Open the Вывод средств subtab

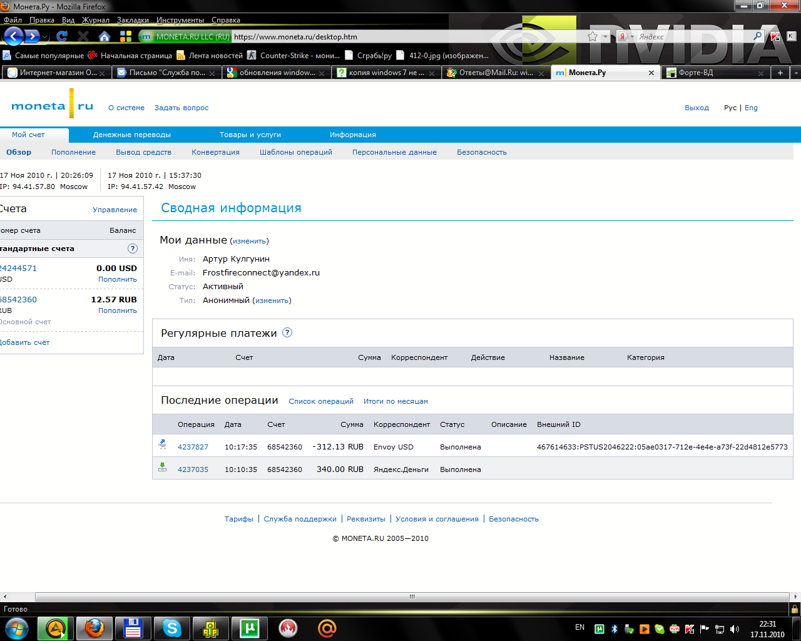[x=143, y=152]
